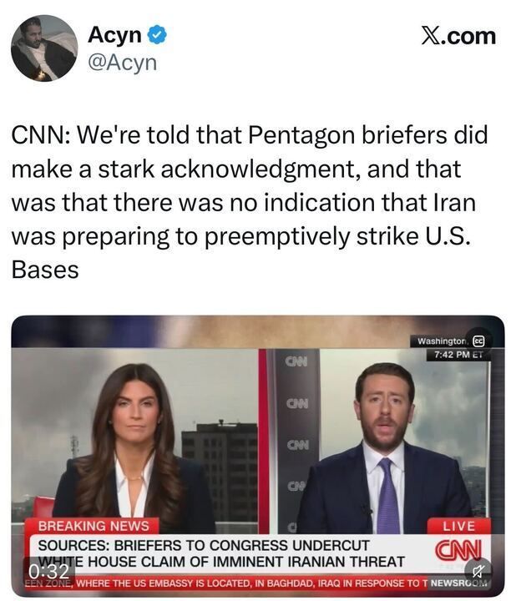This screenshot has height=601, width=516.
Task: Unmute the video with the speaker icon
Action: click(x=478, y=571)
